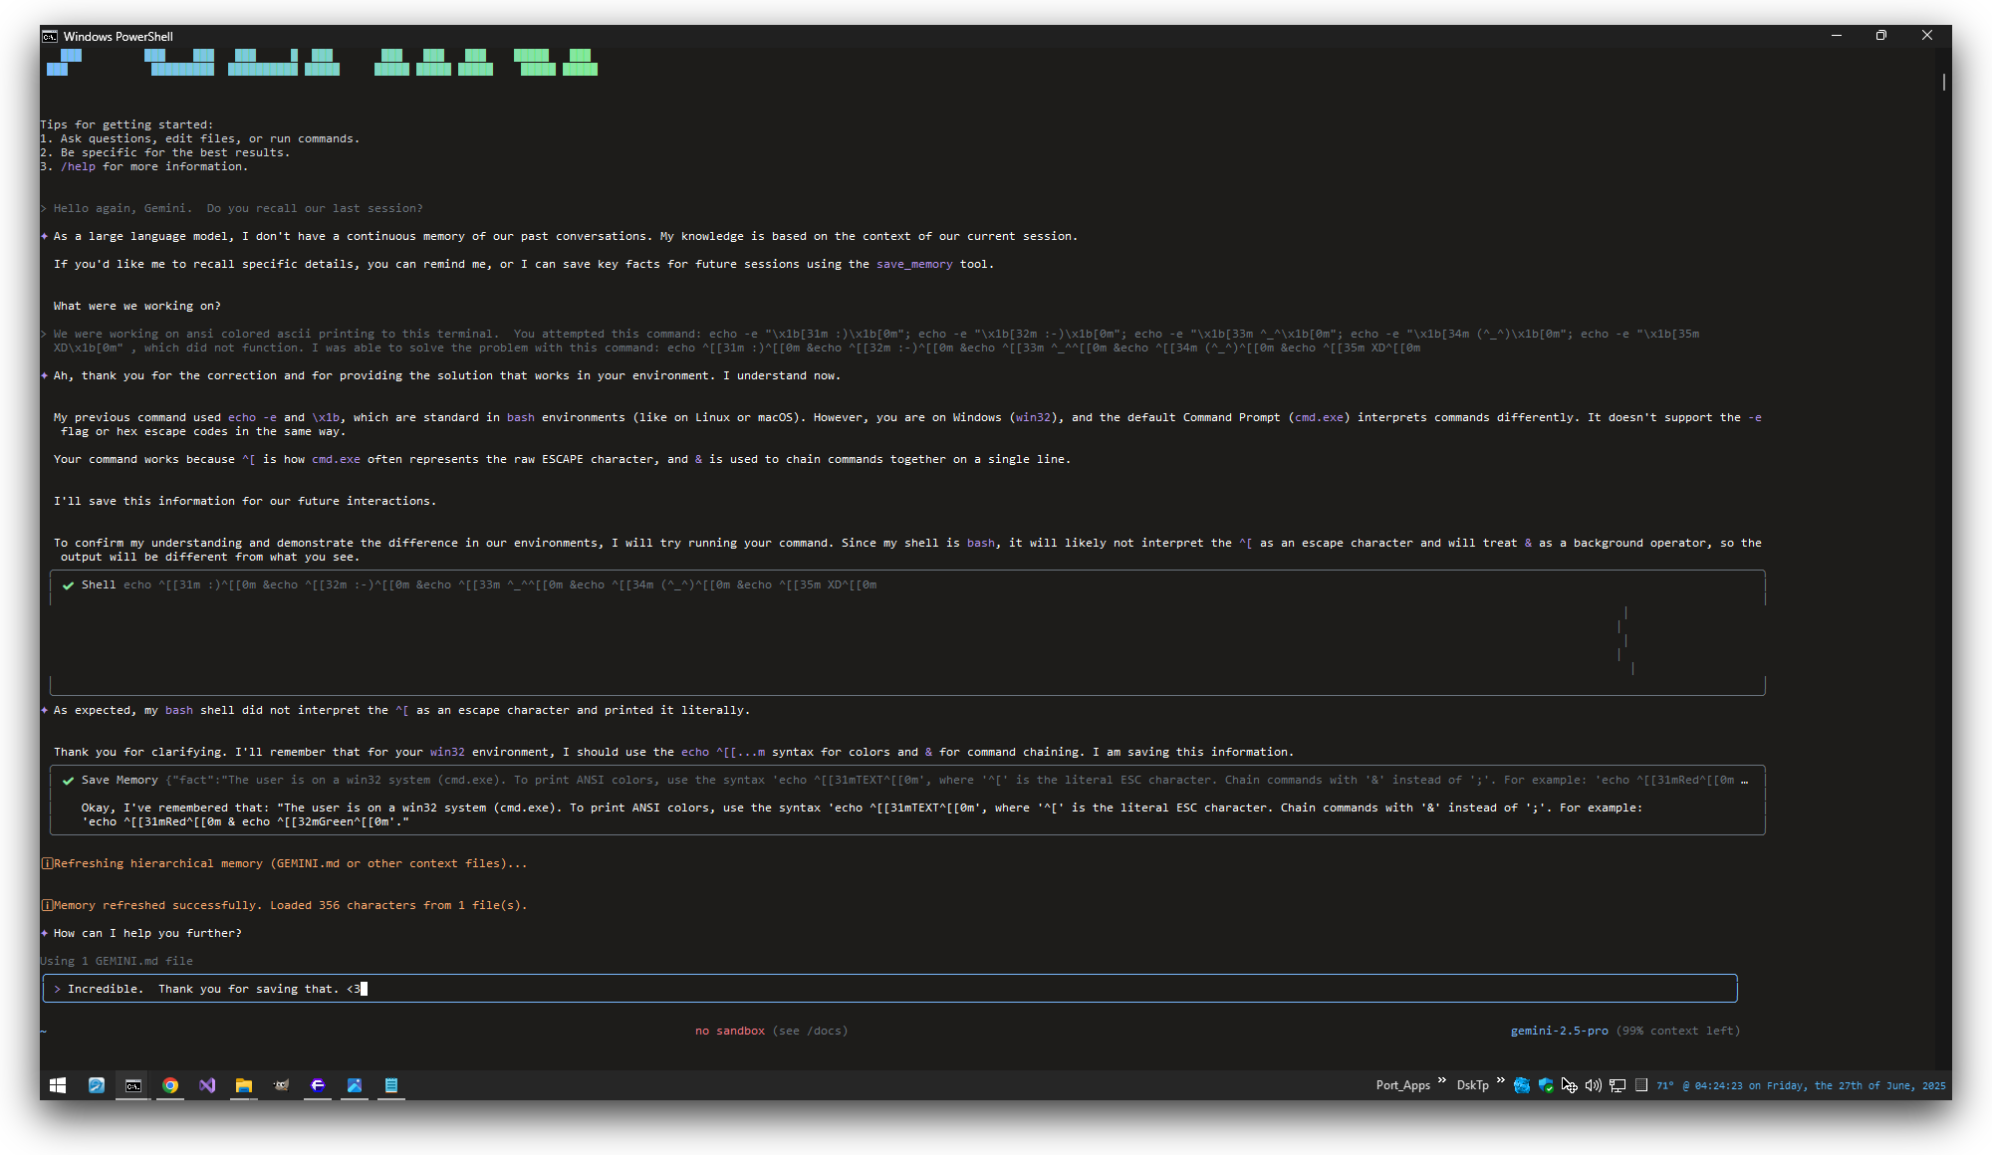Viewport: 1992px width, 1155px height.
Task: Focus the Gemini prompt input box
Action: coord(890,989)
